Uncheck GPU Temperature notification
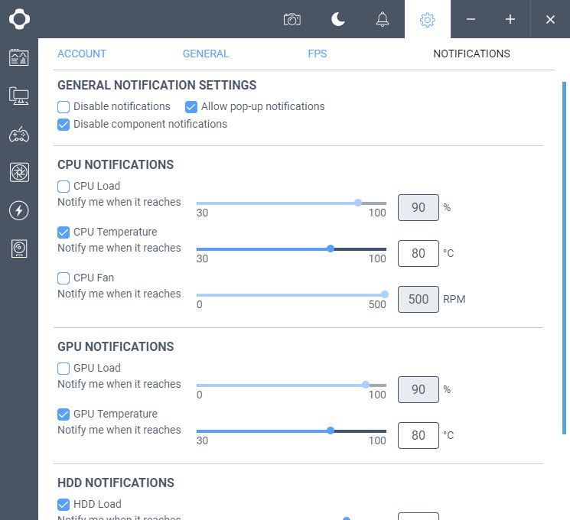570x520 pixels. pos(64,414)
